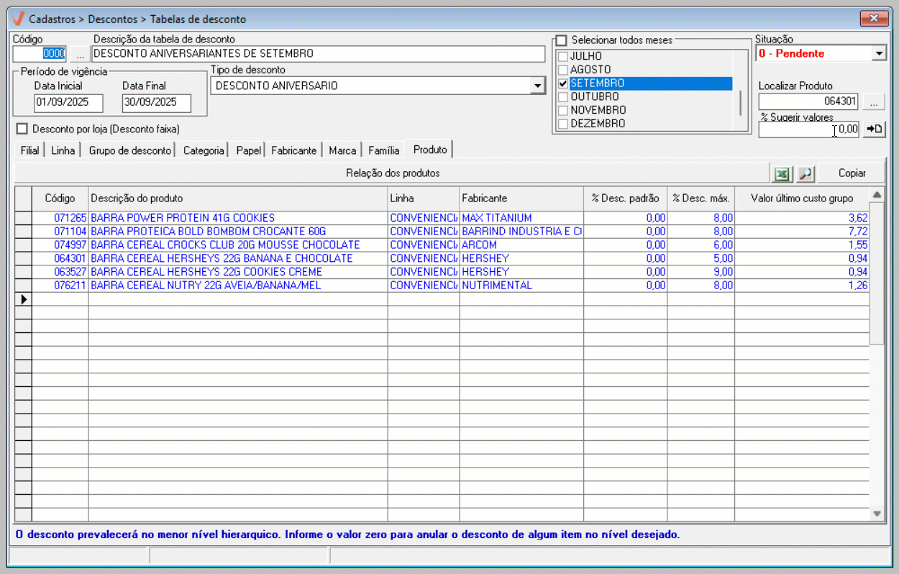Click the magnifier search icon
Image resolution: width=899 pixels, height=574 pixels.
[x=805, y=173]
